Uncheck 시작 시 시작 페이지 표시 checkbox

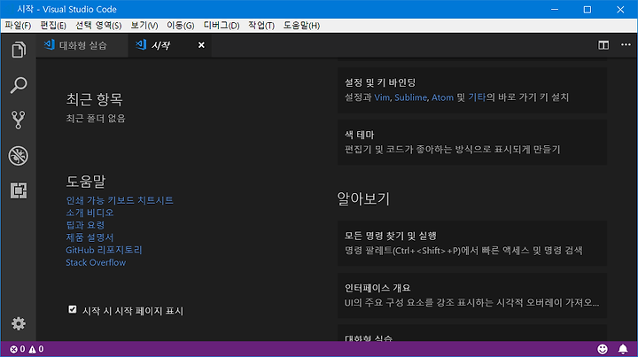[73, 309]
